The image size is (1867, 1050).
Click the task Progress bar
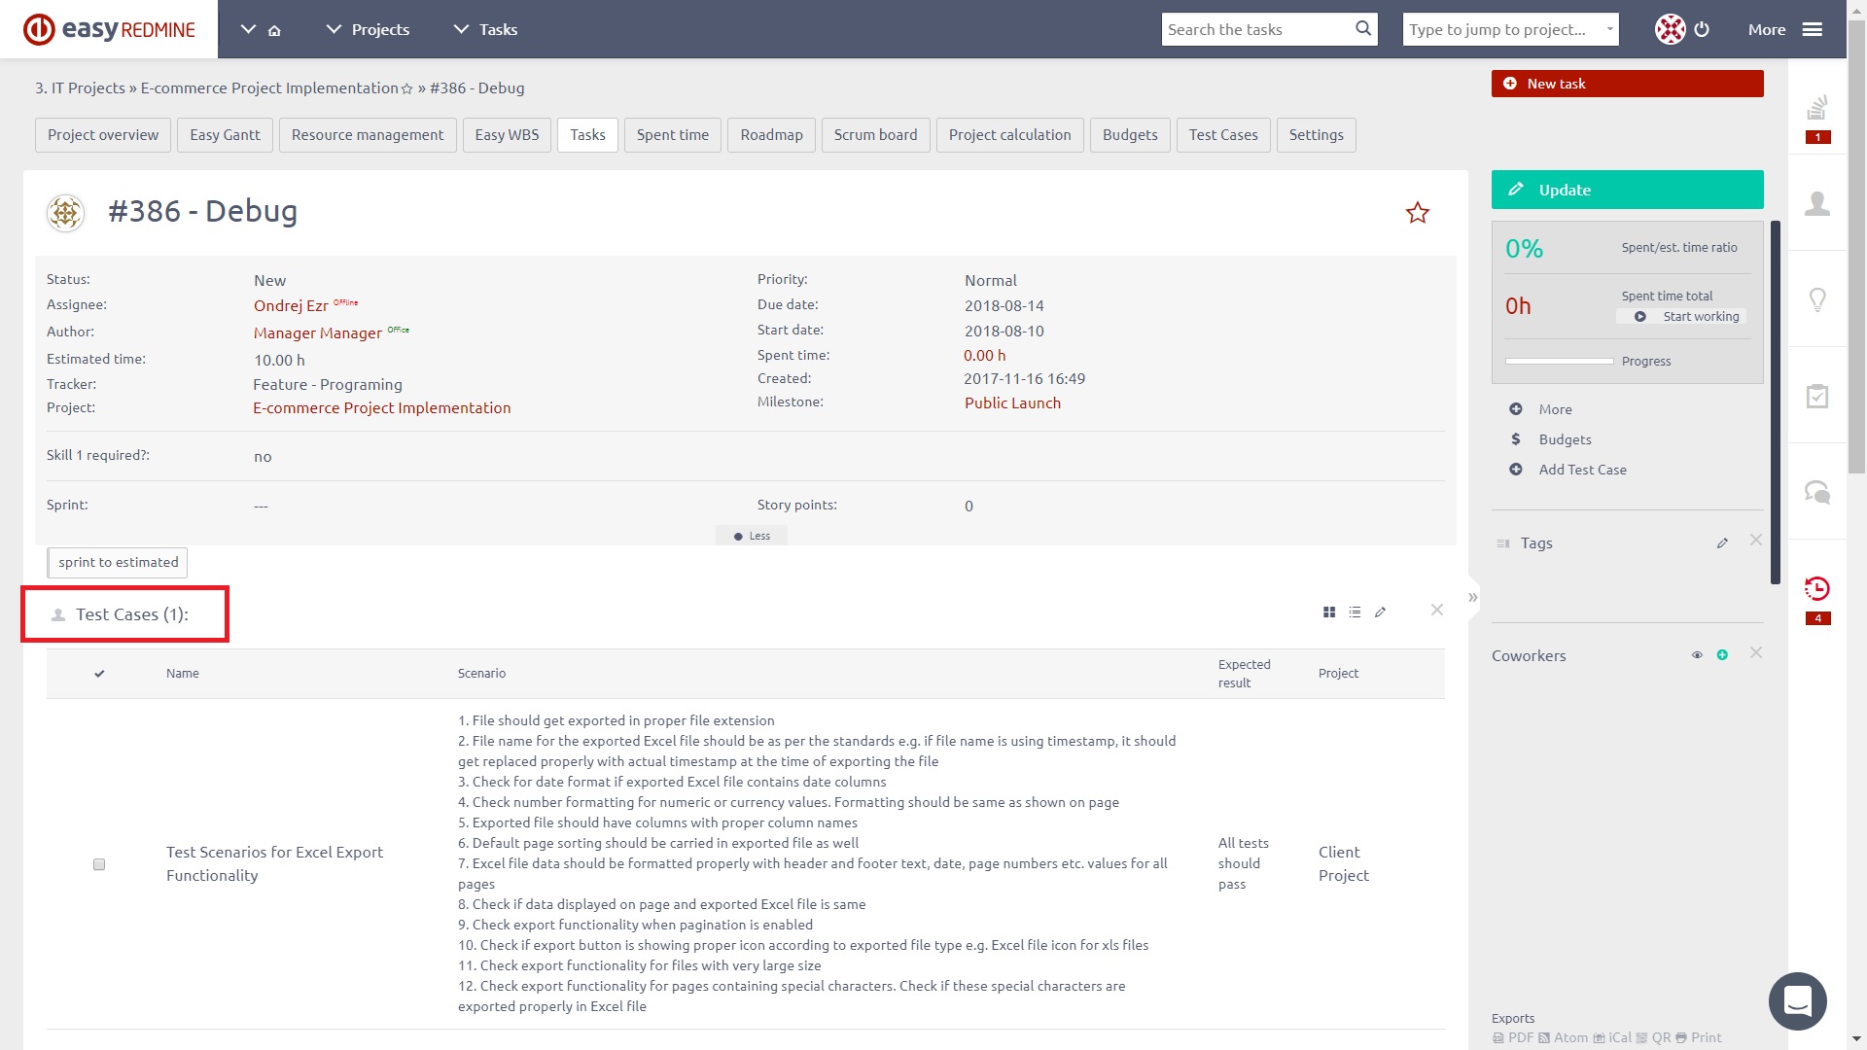pyautogui.click(x=1559, y=362)
